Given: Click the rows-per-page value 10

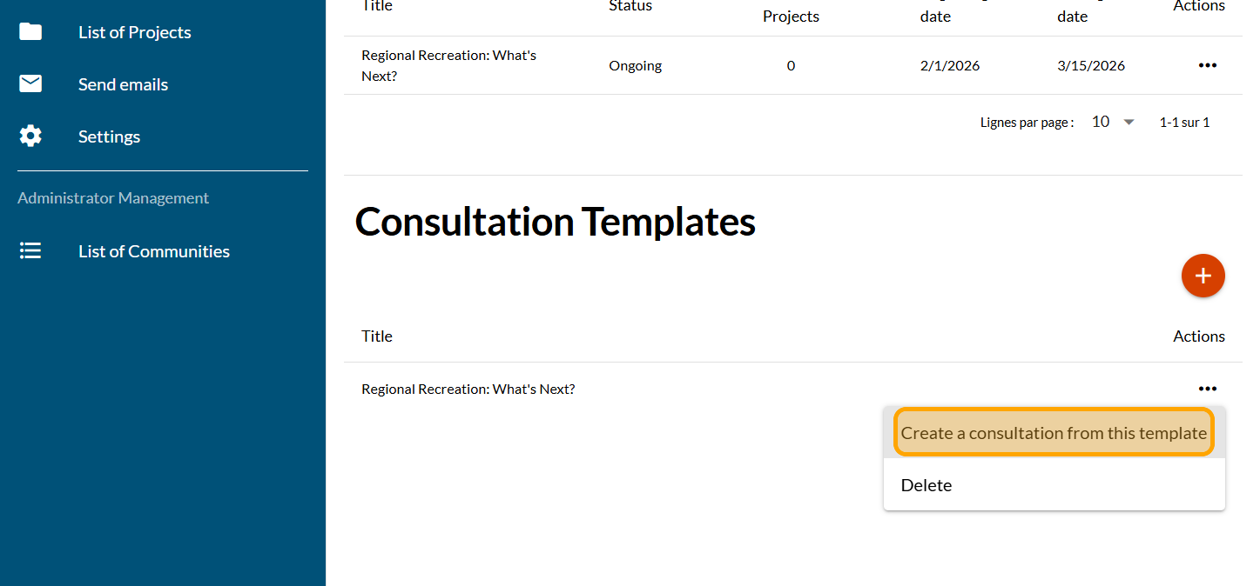Looking at the screenshot, I should click(1101, 123).
